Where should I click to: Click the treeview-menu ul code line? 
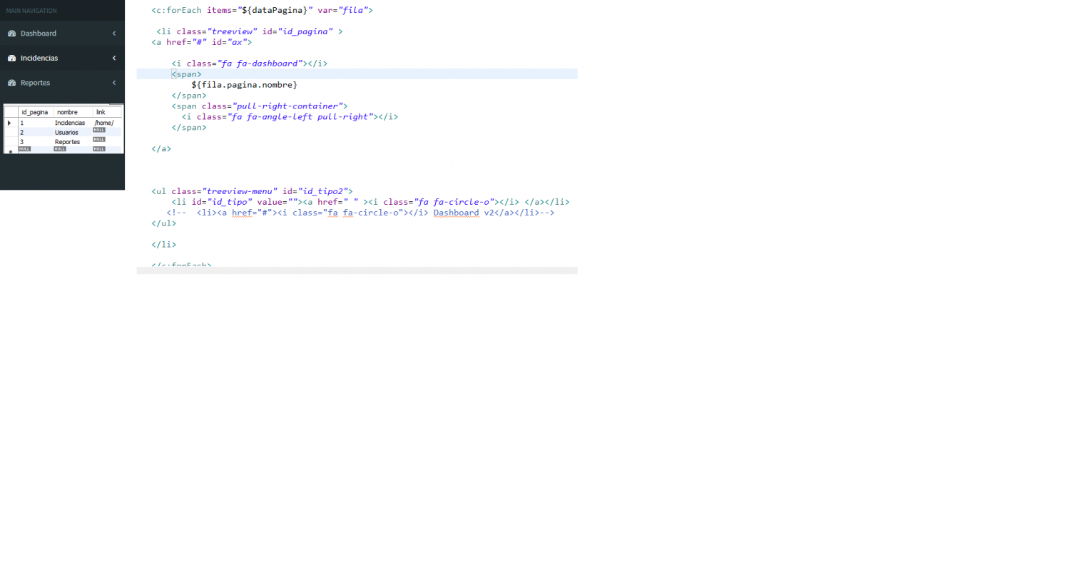coord(252,191)
